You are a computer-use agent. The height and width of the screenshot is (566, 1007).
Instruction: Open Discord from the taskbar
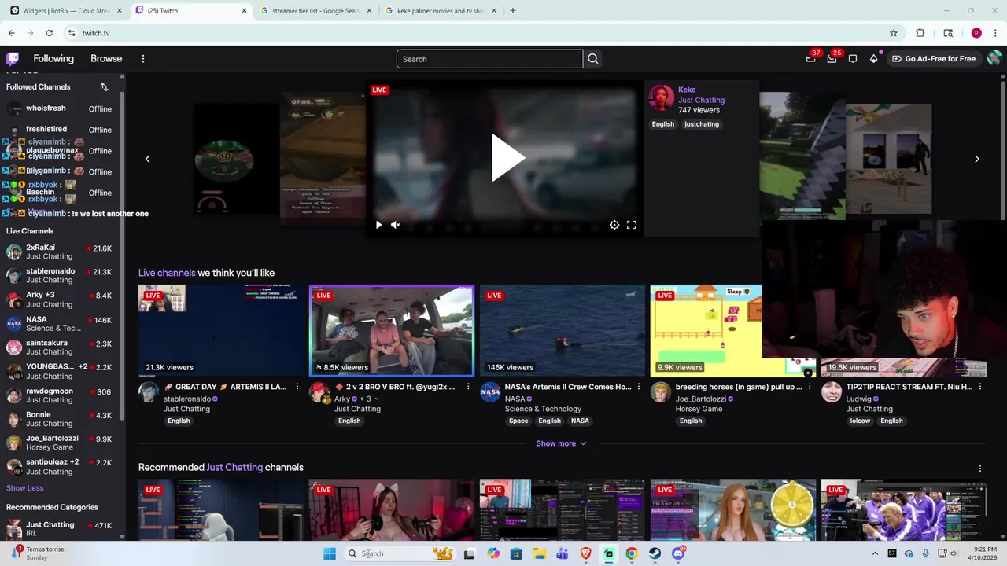click(x=678, y=553)
